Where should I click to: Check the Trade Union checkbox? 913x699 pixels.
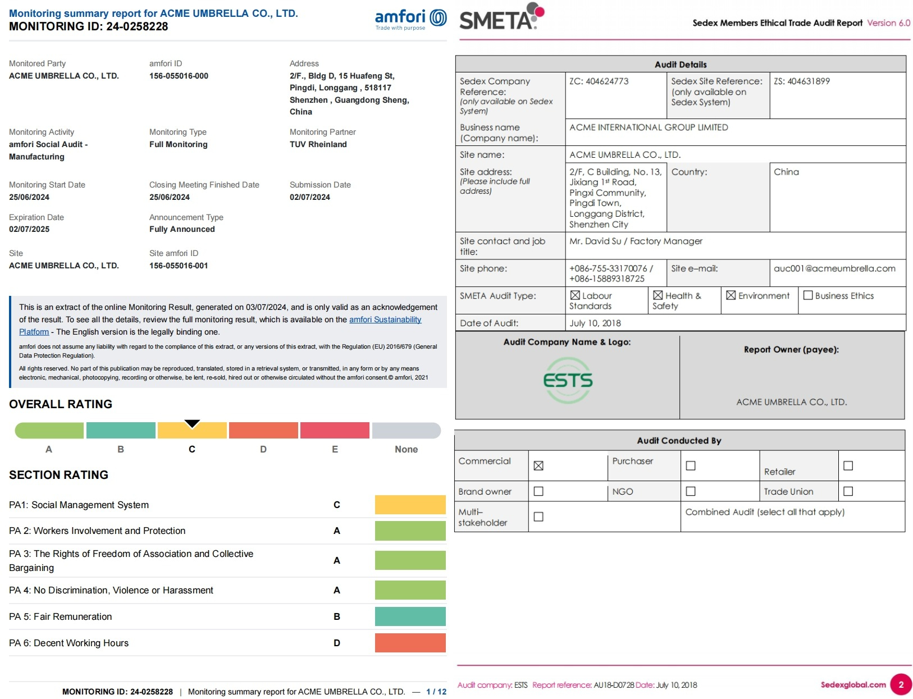(x=848, y=491)
